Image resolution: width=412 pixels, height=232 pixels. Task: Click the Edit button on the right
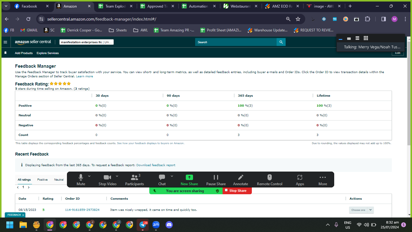point(398,53)
